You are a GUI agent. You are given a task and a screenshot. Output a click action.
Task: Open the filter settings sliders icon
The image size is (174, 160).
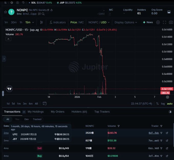5,3
